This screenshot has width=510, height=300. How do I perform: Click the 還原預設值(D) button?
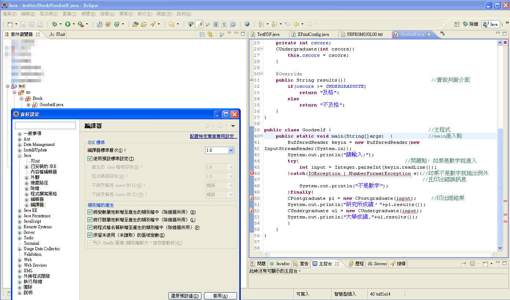click(185, 296)
